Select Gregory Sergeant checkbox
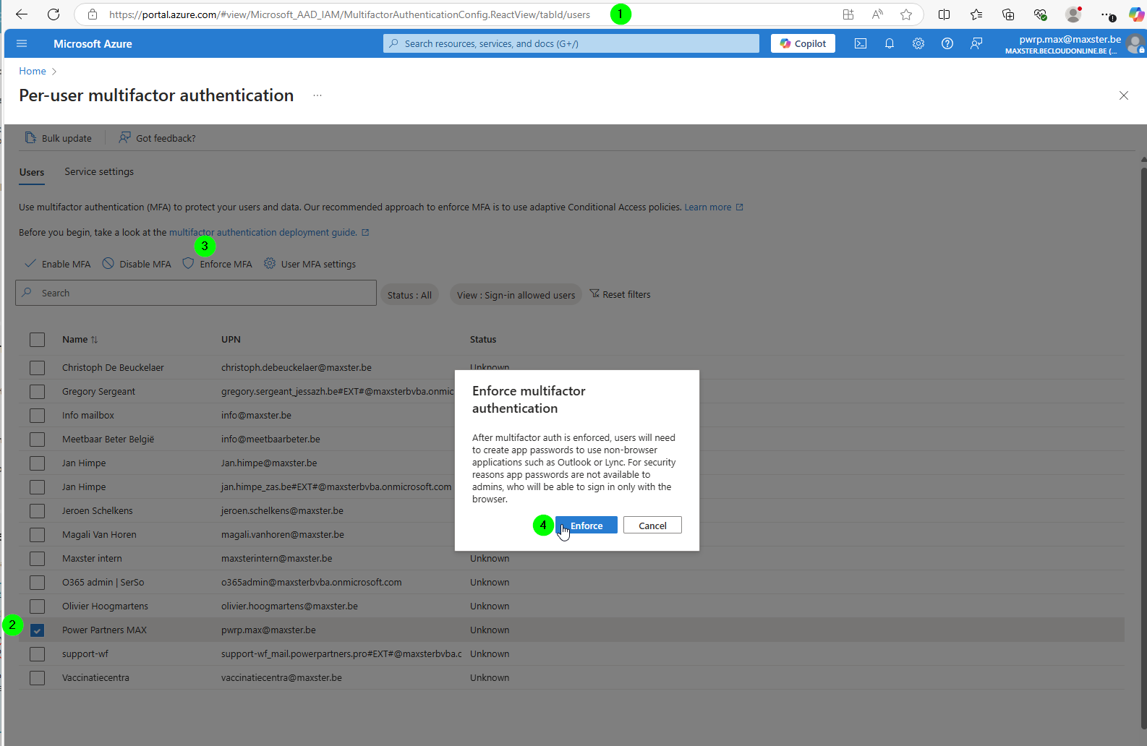This screenshot has height=746, width=1147. (x=38, y=392)
